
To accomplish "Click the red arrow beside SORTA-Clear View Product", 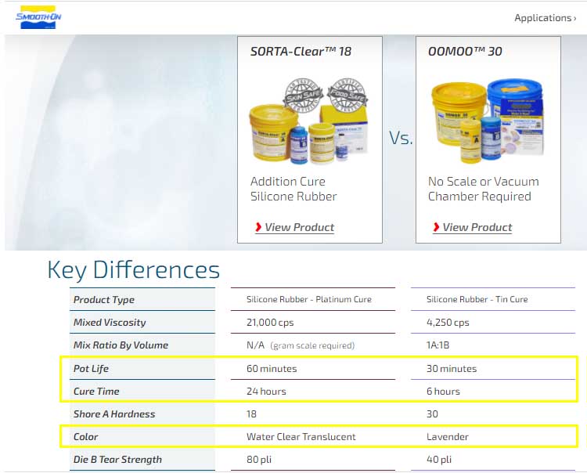I will 258,227.
